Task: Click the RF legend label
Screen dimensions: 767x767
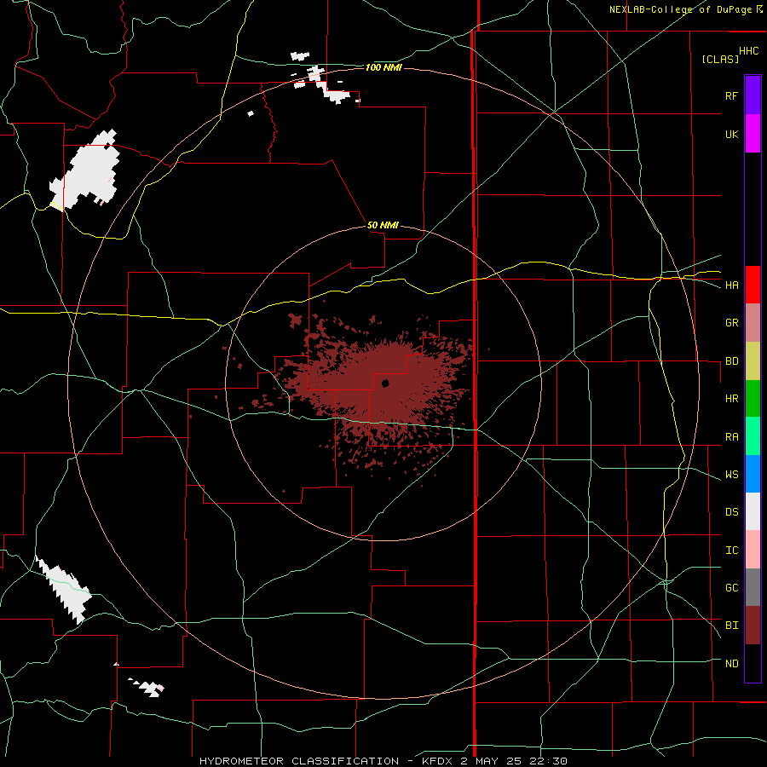Action: coord(731,95)
